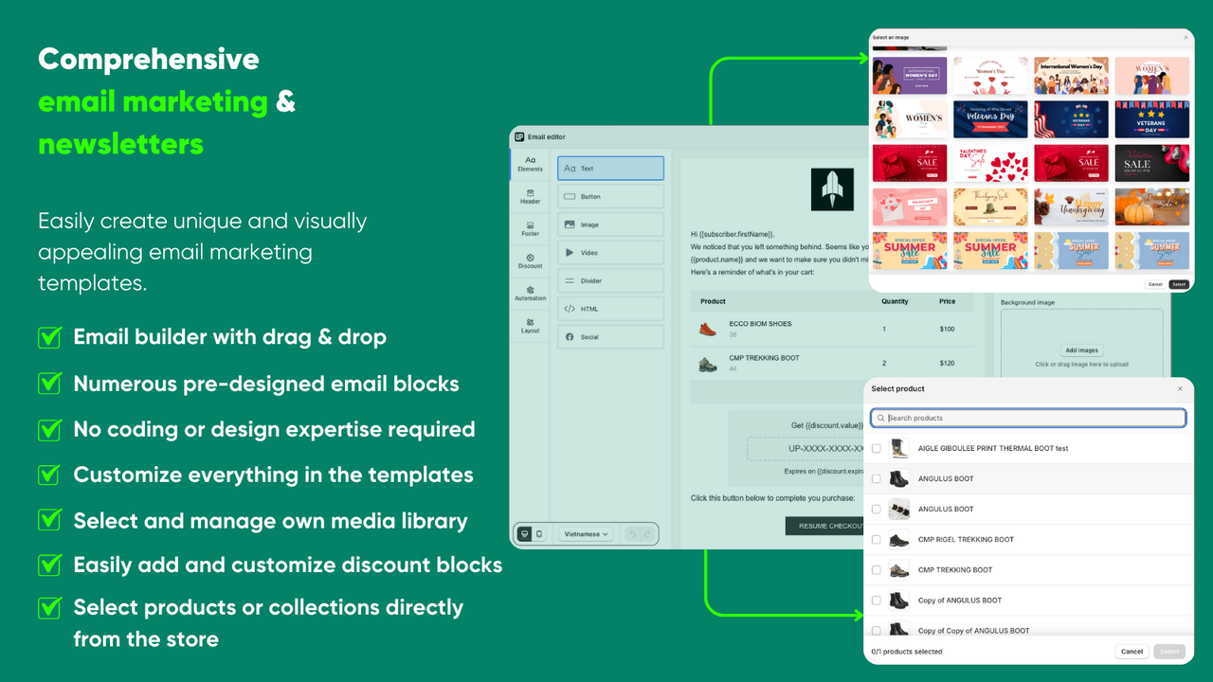This screenshot has height=682, width=1213.
Task: Select the Social element block
Action: click(610, 336)
